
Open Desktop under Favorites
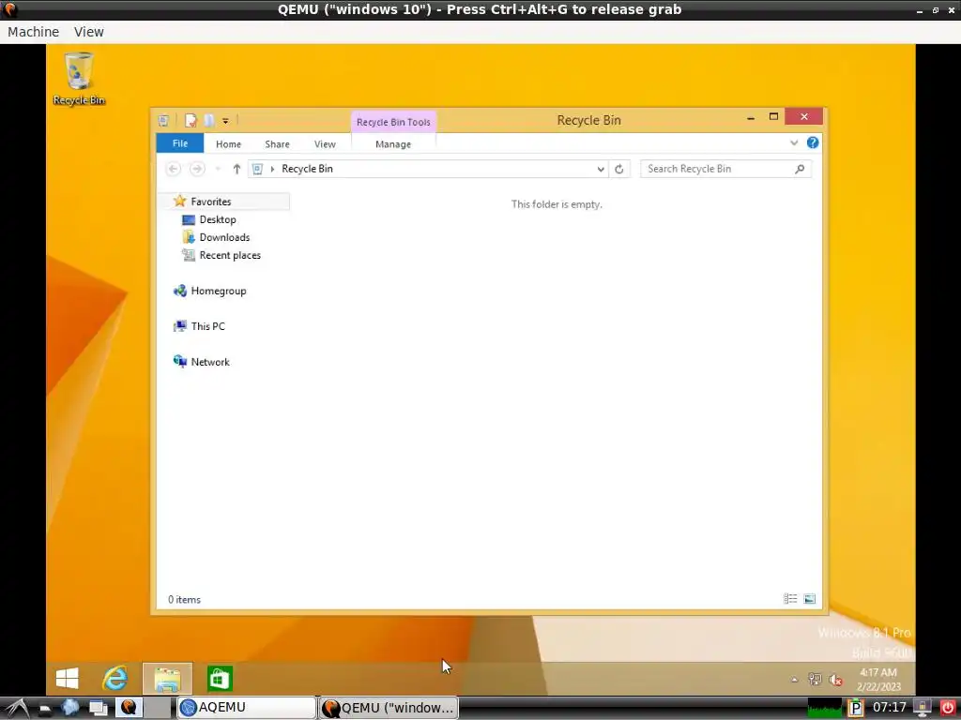(x=218, y=219)
